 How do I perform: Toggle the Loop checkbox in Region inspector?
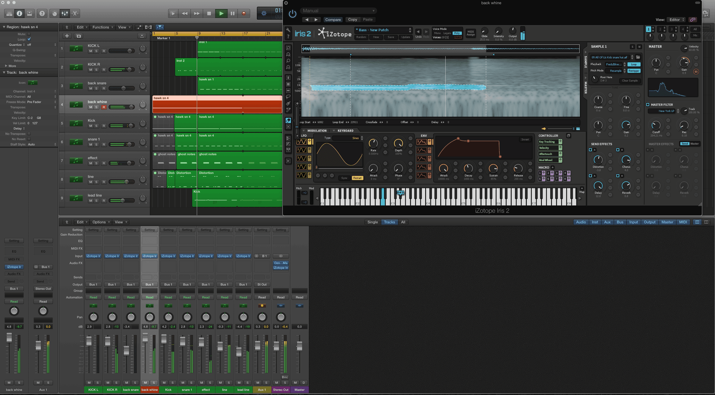click(29, 39)
